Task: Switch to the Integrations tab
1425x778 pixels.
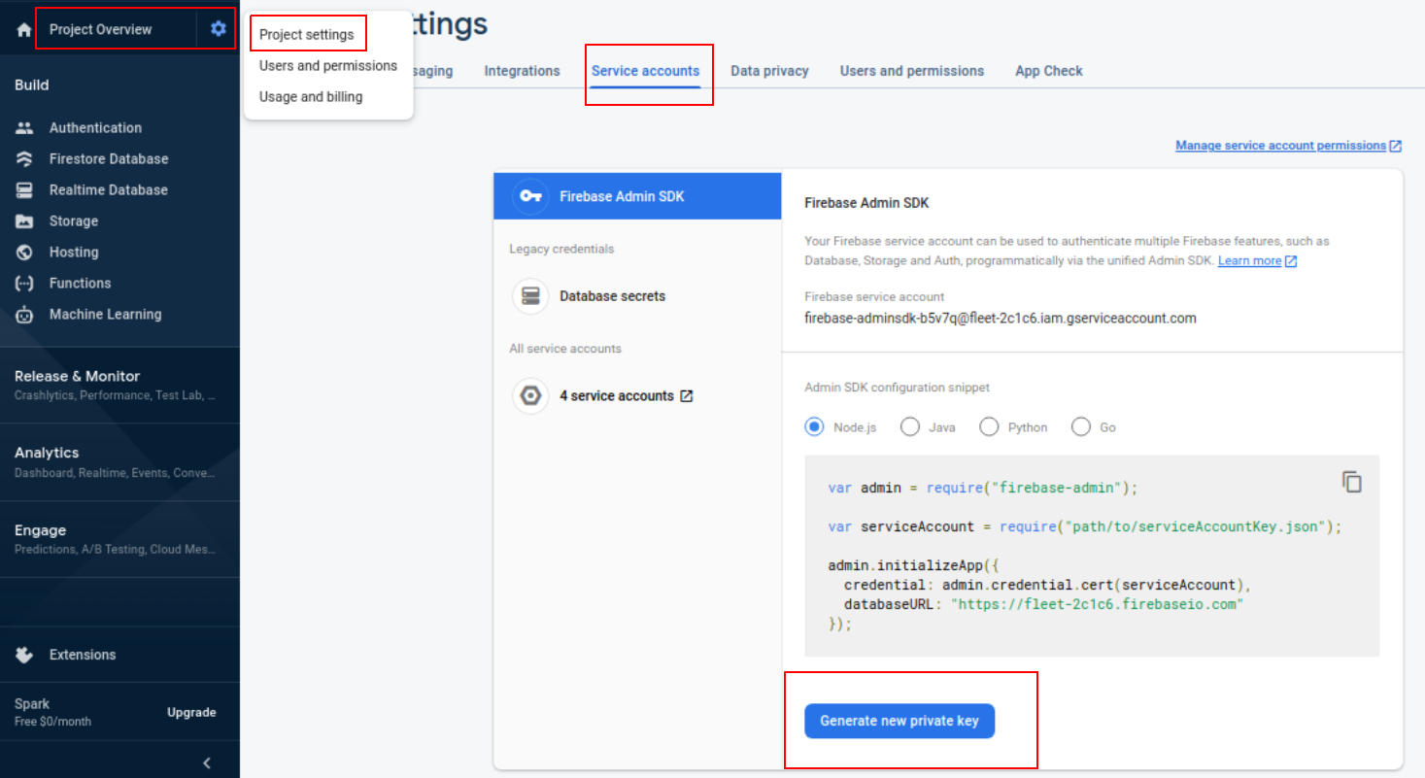Action: (523, 71)
